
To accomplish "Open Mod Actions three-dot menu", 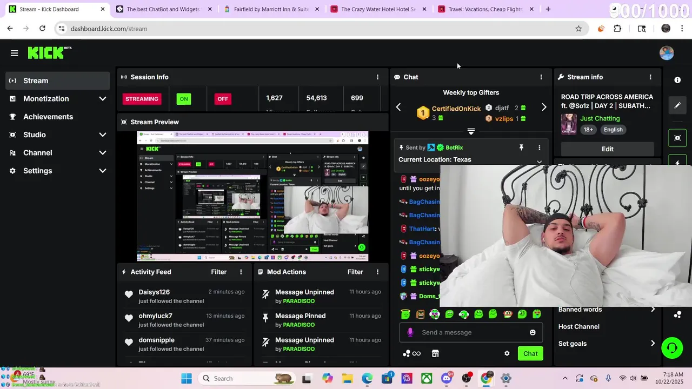I will tap(377, 272).
